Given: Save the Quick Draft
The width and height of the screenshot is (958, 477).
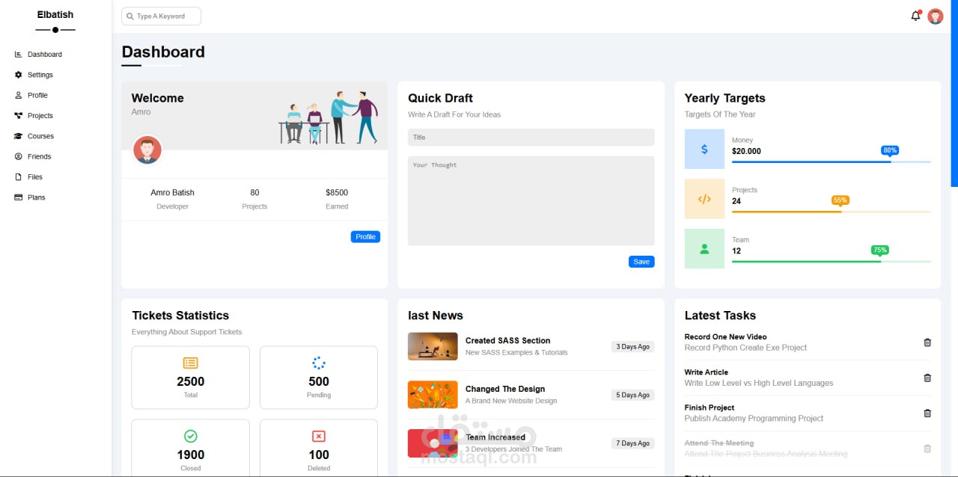Looking at the screenshot, I should coord(641,262).
